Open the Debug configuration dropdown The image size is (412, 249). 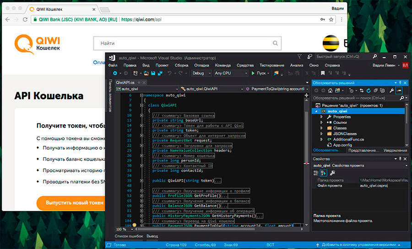pyautogui.click(x=201, y=74)
